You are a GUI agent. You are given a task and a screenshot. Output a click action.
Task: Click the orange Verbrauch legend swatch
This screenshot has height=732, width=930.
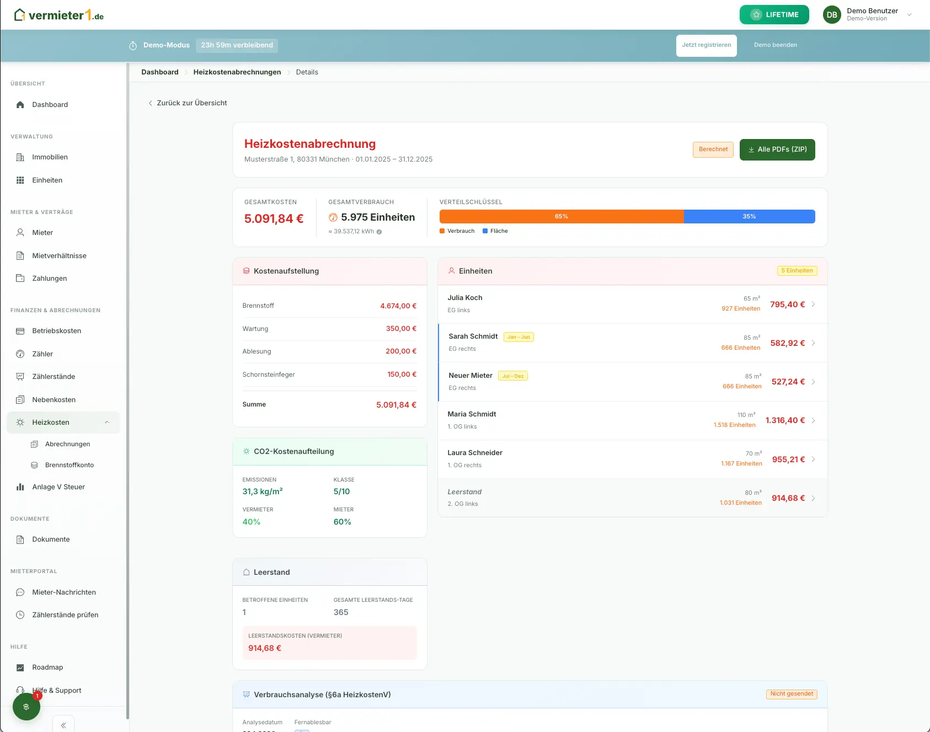click(442, 231)
